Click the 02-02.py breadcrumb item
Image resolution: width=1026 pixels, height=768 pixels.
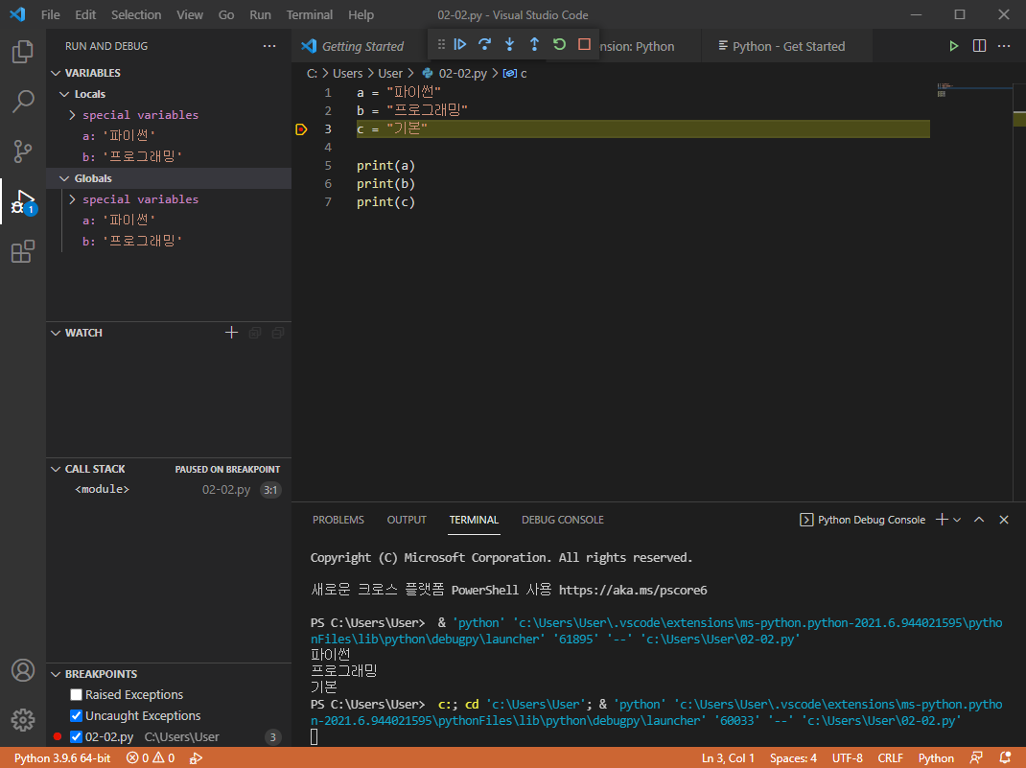coord(455,73)
